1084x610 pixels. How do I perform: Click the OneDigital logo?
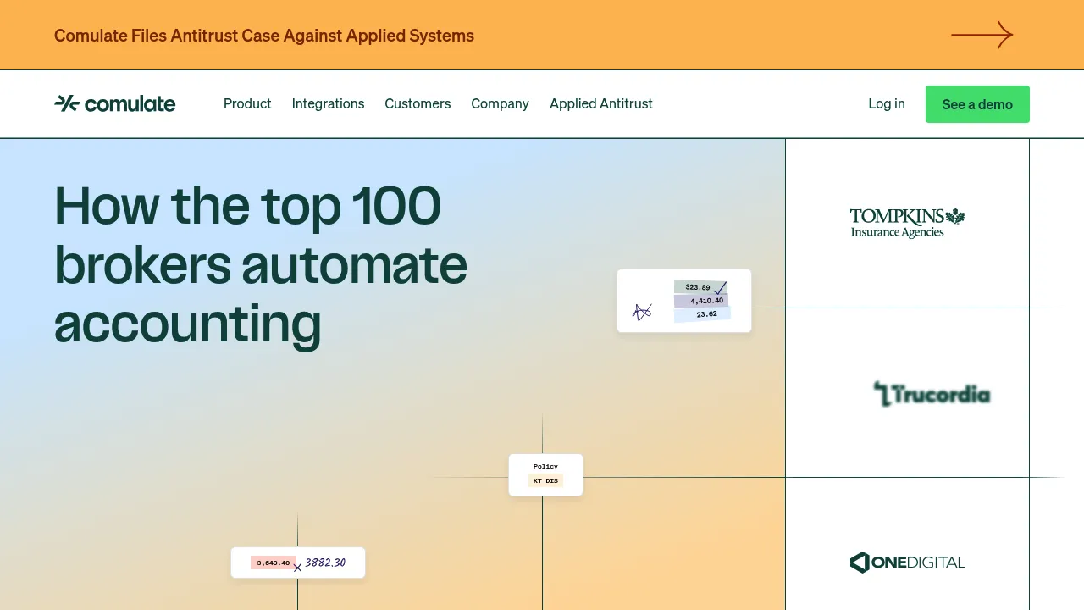pyautogui.click(x=907, y=562)
